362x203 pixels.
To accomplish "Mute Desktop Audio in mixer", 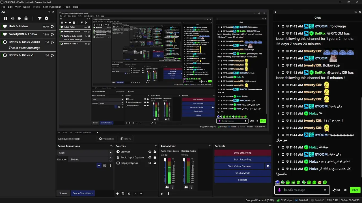I will coord(186,187).
